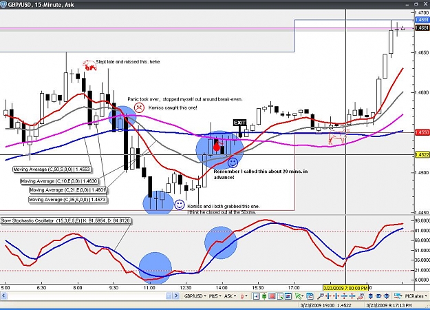Screen dimensions: 430x310
Task: Click the chart template icon beside red square
Action: tap(280, 296)
